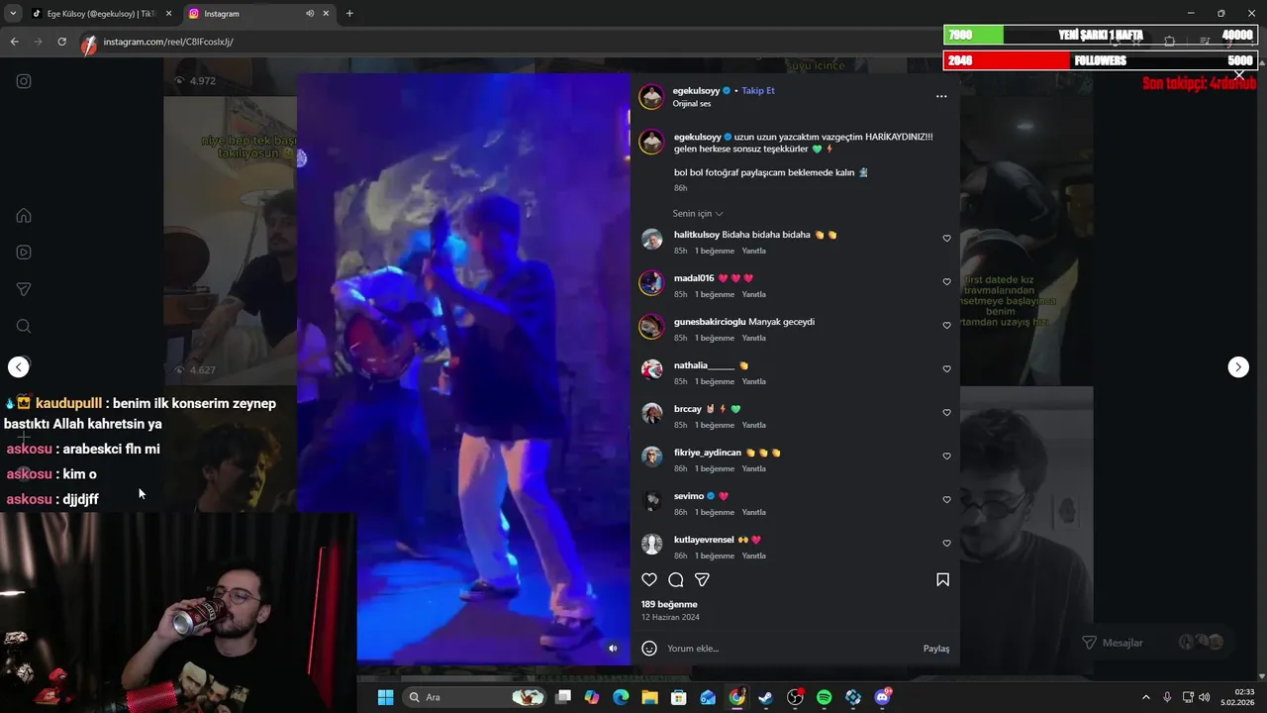The image size is (1267, 713).
Task: Show hidden system tray icons chevron
Action: (1146, 697)
